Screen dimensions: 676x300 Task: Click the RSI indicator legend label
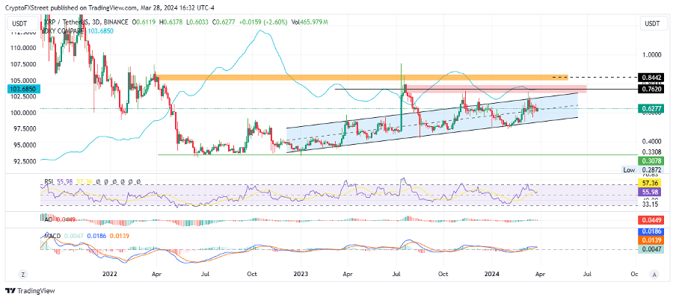point(49,181)
